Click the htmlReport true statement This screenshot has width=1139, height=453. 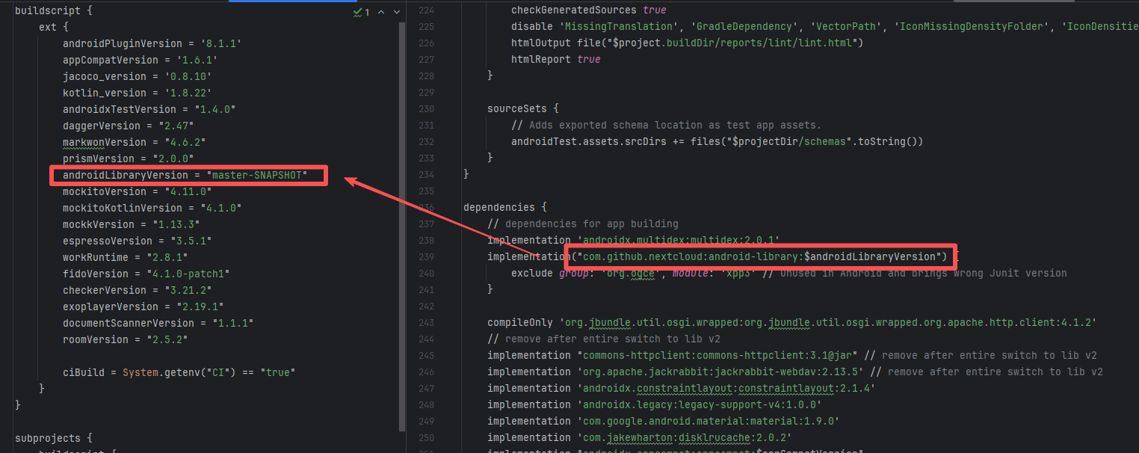click(x=555, y=59)
